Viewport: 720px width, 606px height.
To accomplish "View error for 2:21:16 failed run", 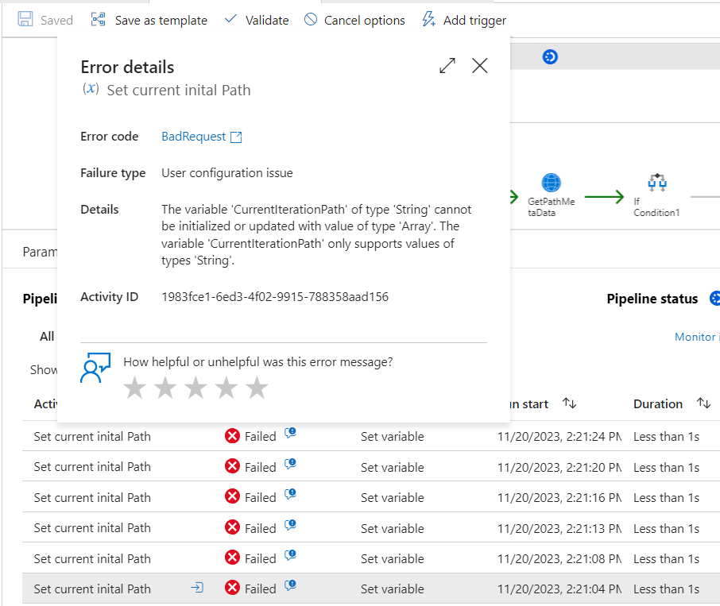I will click(290, 493).
